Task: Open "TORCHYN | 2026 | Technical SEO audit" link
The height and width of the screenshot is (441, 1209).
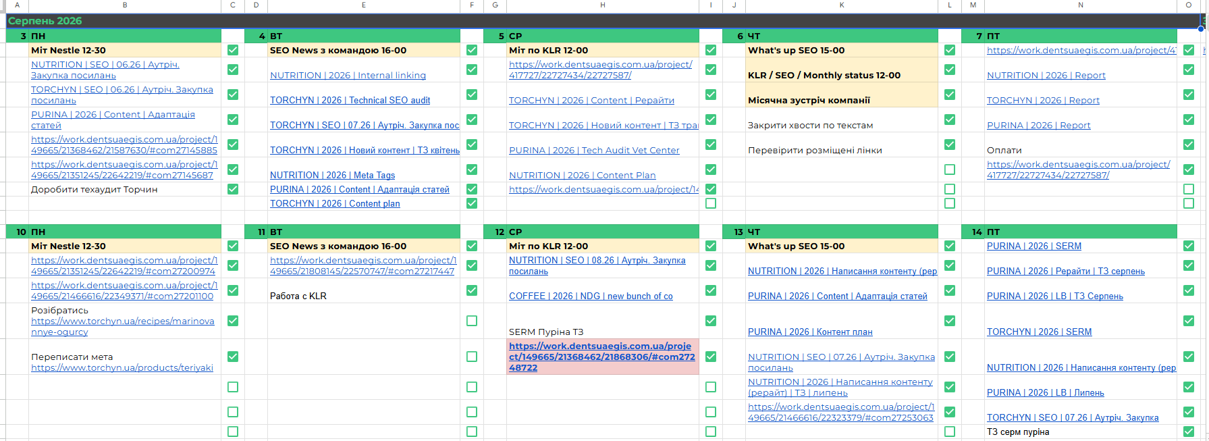Action: 350,101
